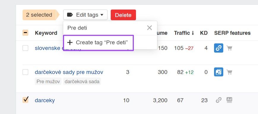Screen dimensions: 258x114
Task: Clear the tag search with the X
Action: tap(149, 28)
